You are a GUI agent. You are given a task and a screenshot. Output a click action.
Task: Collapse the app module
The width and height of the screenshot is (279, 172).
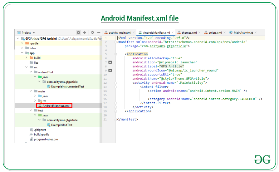coord(22,53)
